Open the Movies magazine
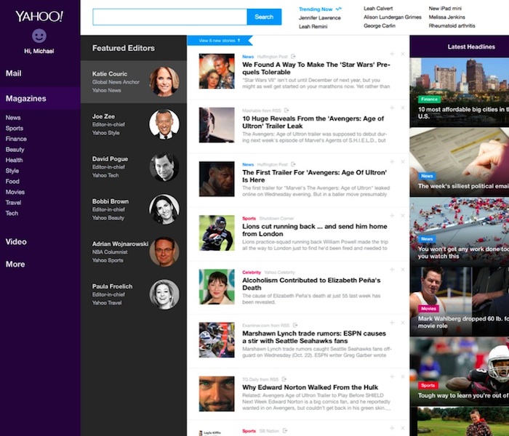 (x=15, y=192)
